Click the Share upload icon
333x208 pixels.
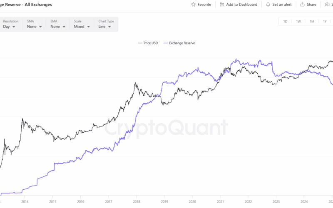302,5
